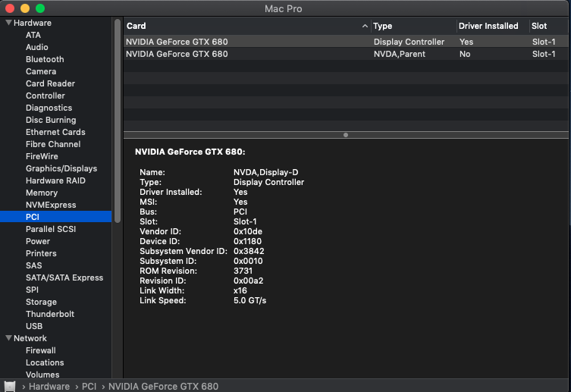Select Volumes under Network

[42, 375]
